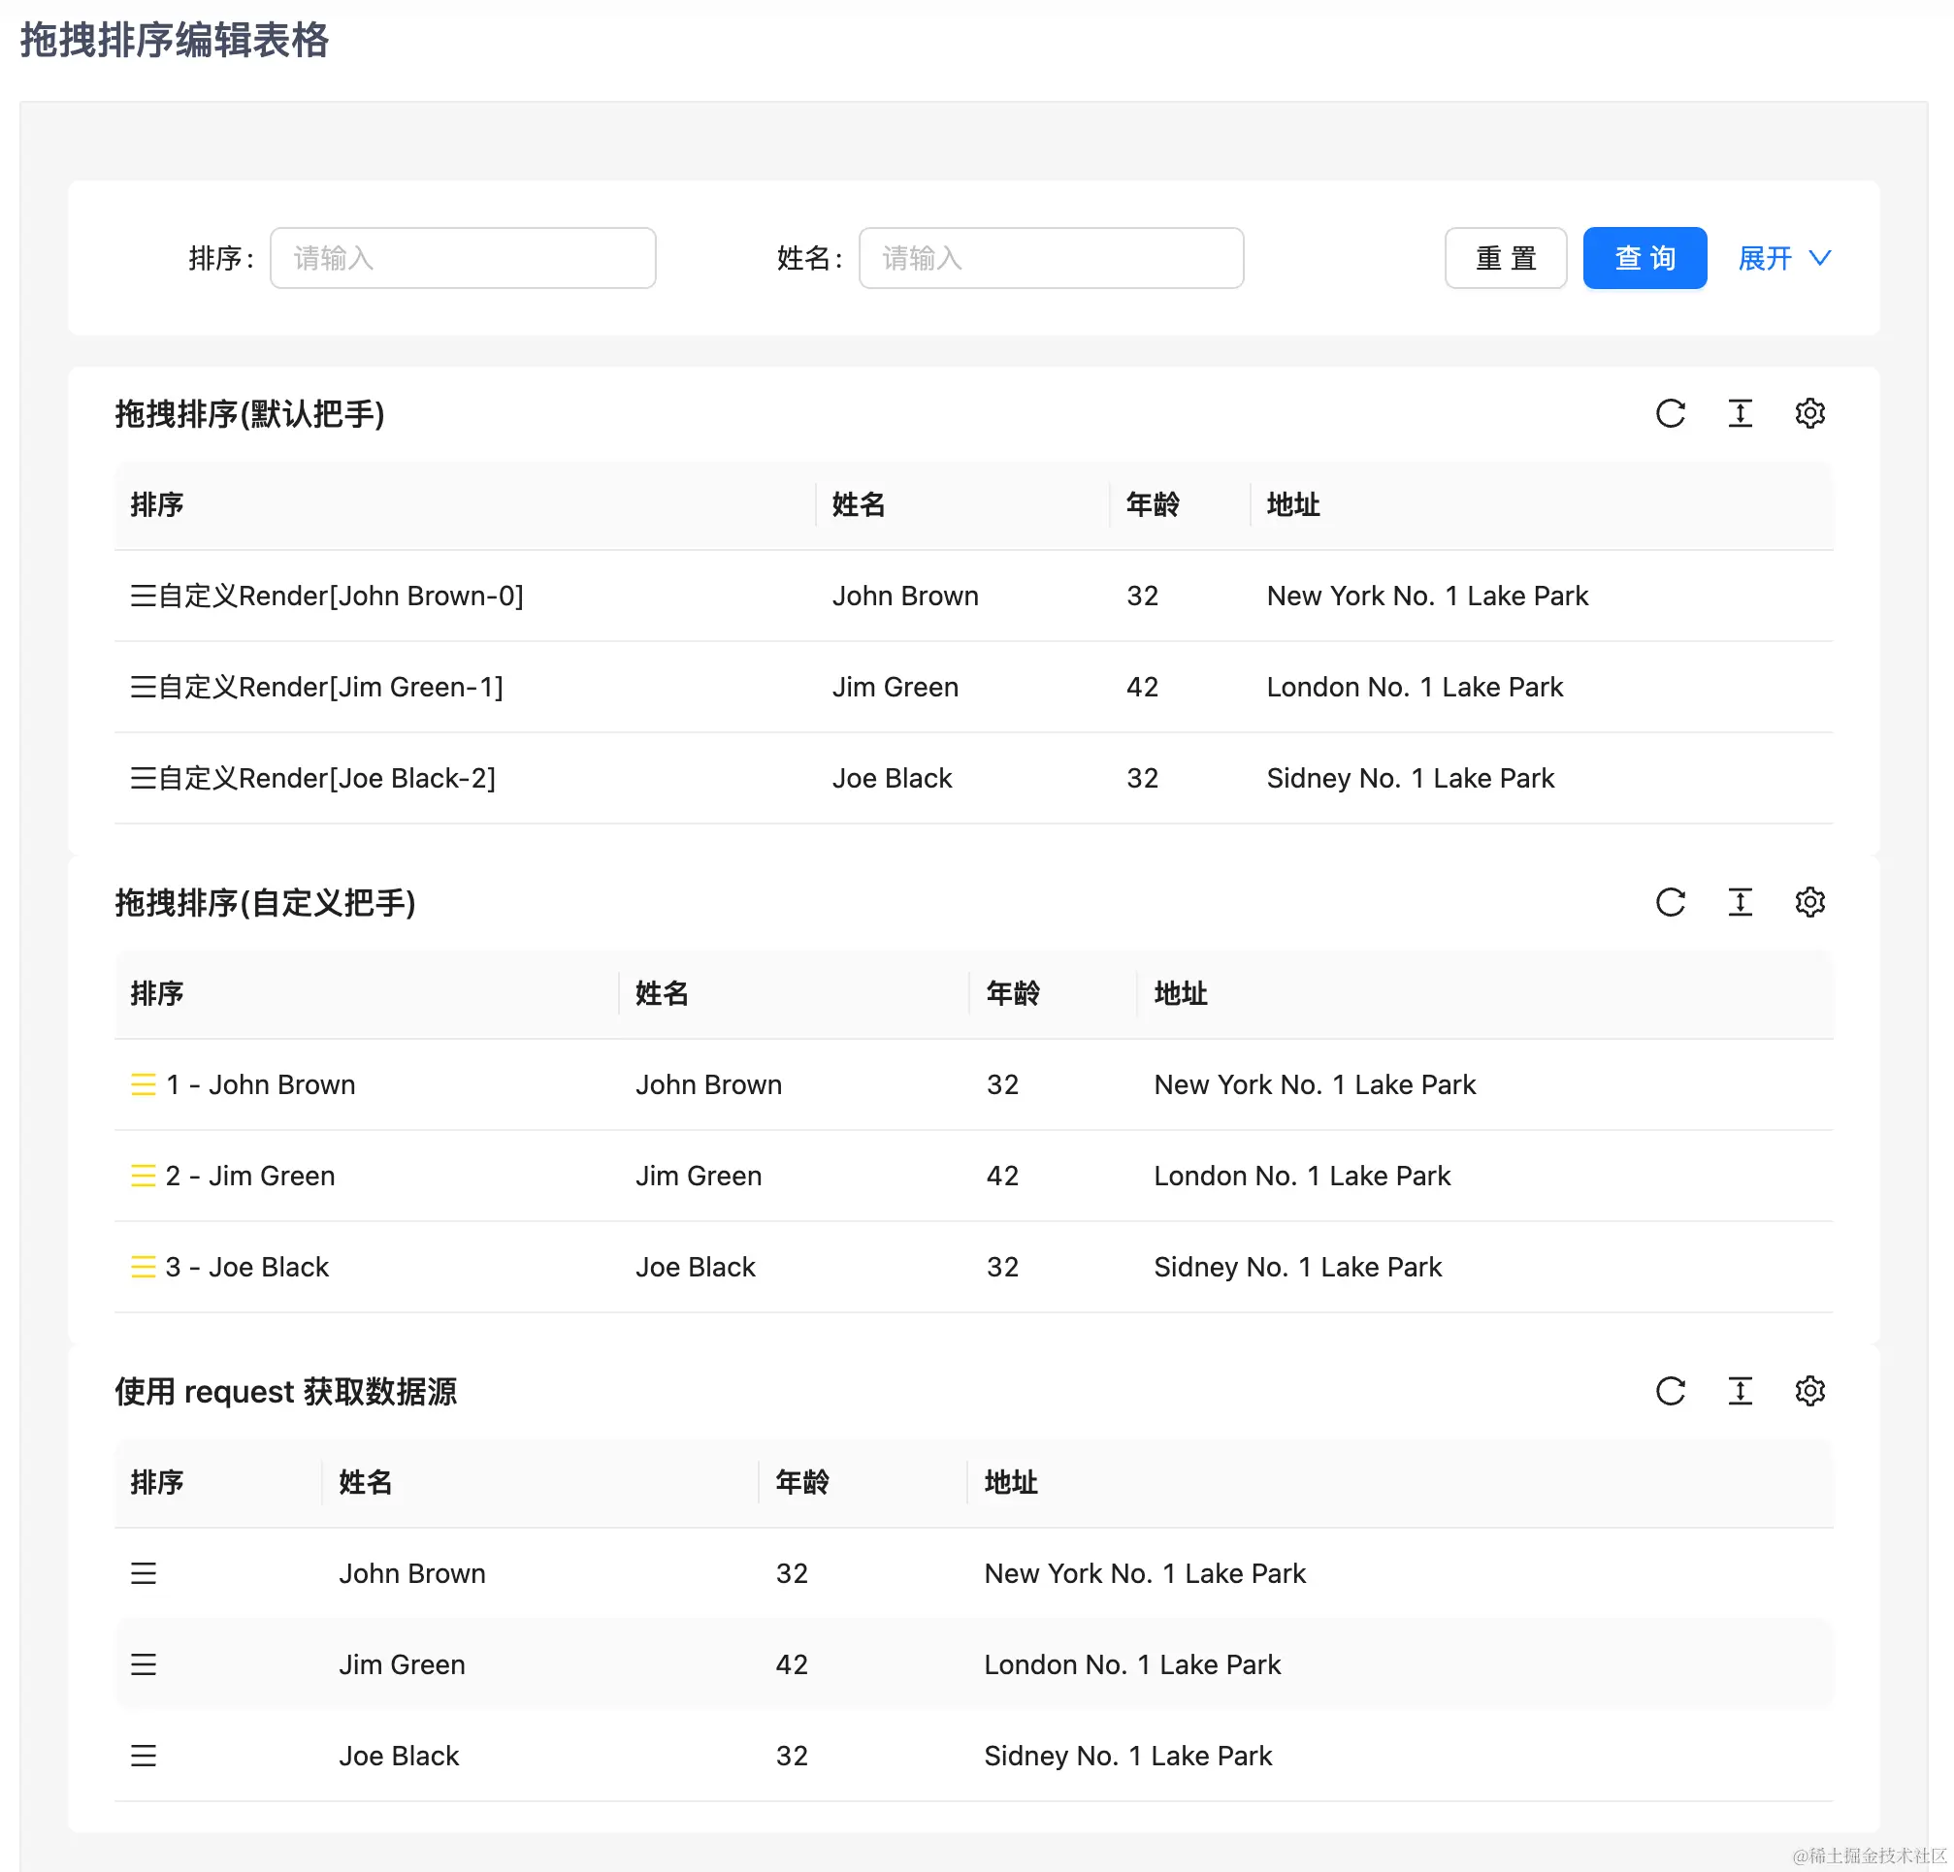Click the blue 查询 query button
1954x1872 pixels.
(x=1644, y=258)
